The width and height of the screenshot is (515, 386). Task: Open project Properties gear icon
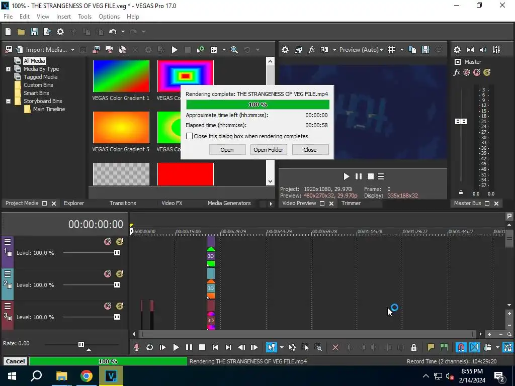point(60,32)
